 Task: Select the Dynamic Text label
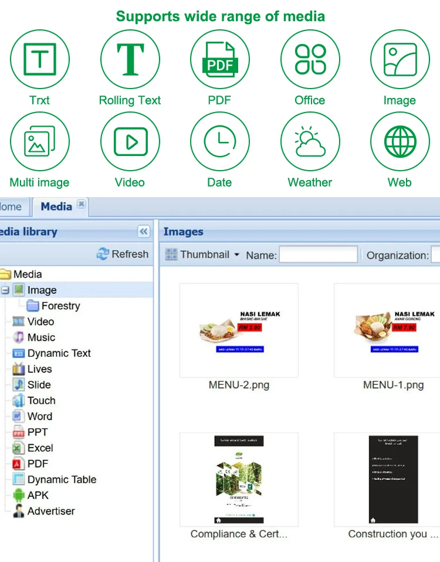click(59, 353)
